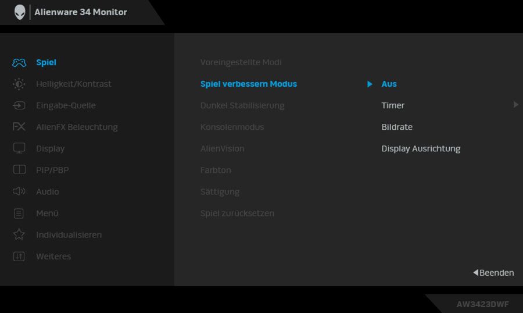Open the PIP/PBP split-screen icon
Image resolution: width=523 pixels, height=313 pixels.
coord(19,170)
